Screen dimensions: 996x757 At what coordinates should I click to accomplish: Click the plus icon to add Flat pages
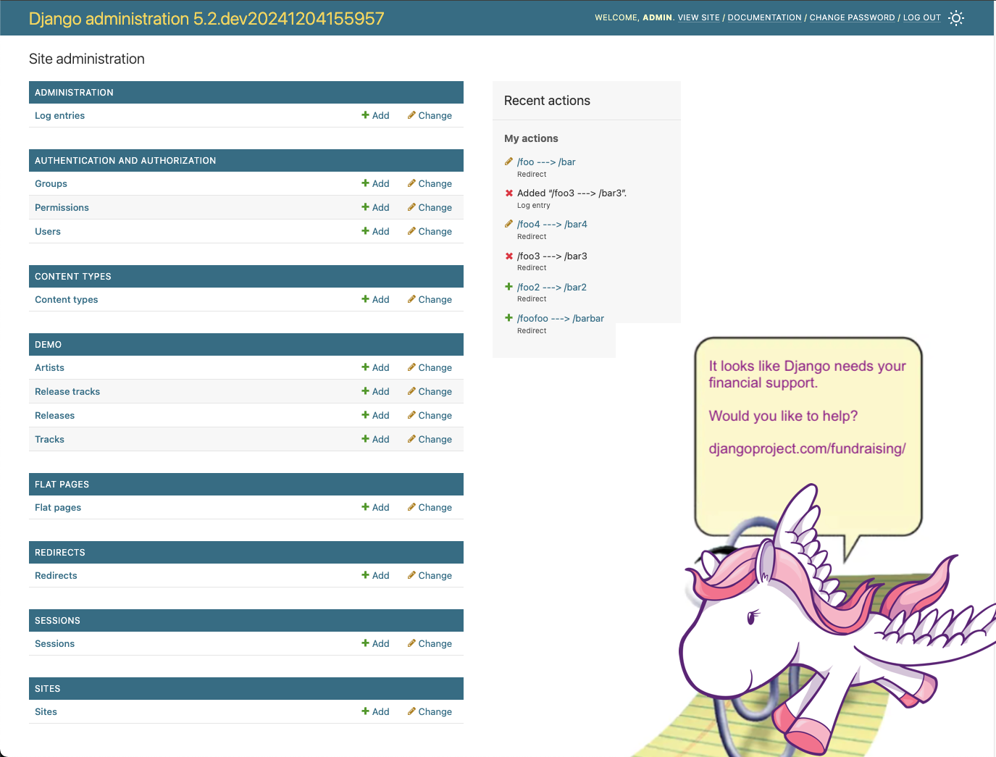366,507
